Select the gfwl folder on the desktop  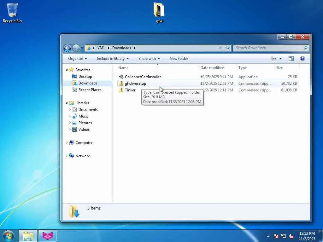159,12
